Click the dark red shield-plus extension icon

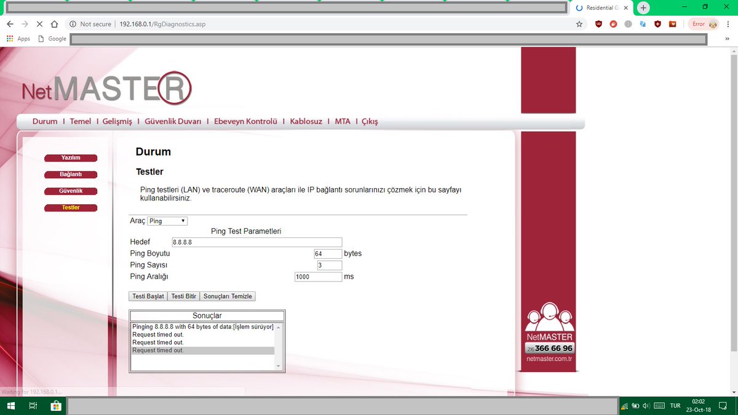pos(657,24)
